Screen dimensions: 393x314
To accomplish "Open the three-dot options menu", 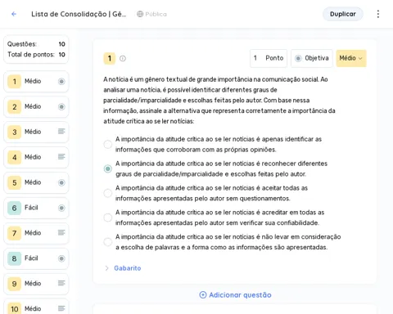I will (378, 14).
